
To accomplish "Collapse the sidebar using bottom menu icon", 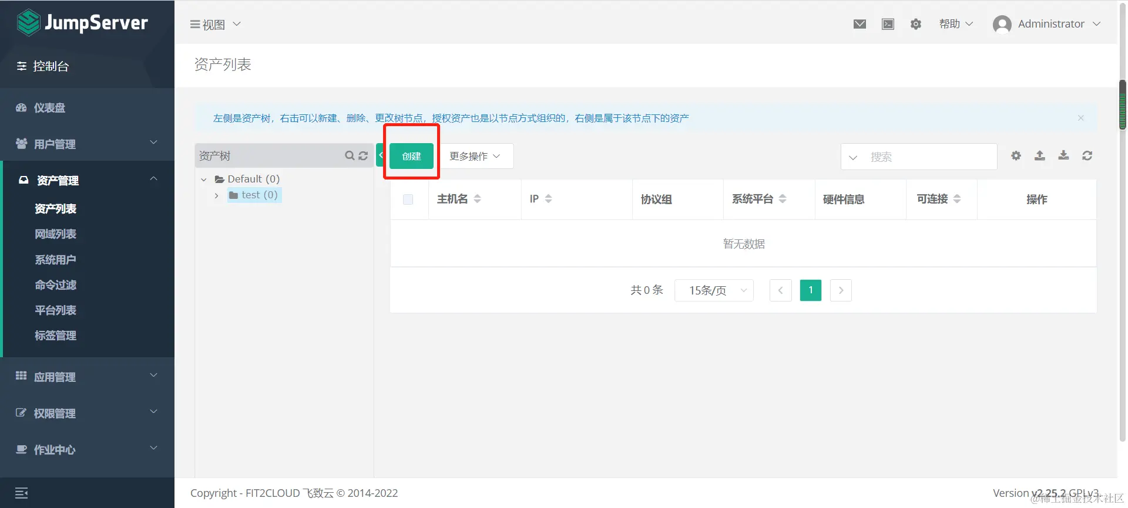I will [22, 493].
